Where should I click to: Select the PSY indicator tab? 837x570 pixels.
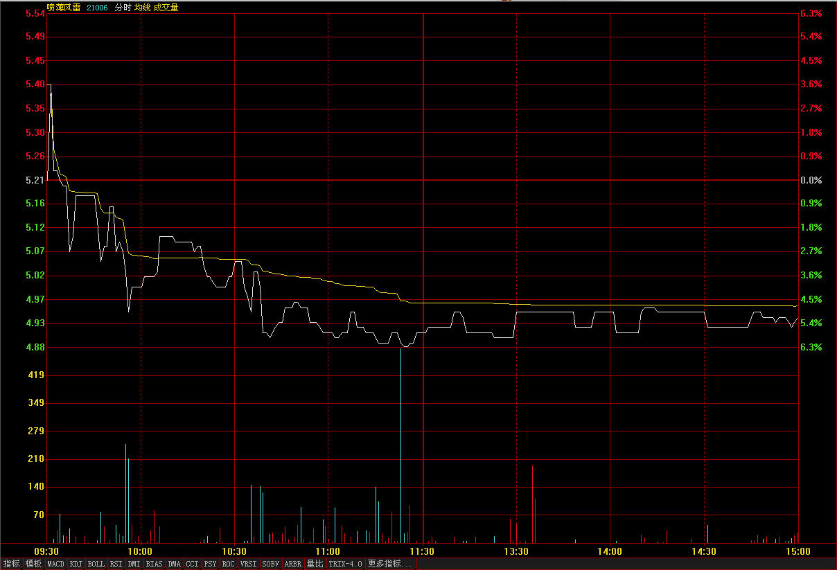211,564
